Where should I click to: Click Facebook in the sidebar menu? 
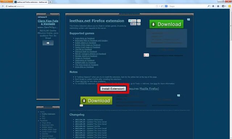pyautogui.click(x=43, y=121)
